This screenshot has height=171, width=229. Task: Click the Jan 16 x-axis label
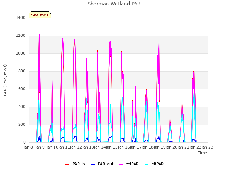(124, 147)
